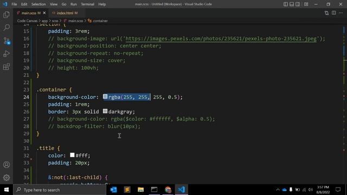Open the Terminal menu
This screenshot has width=347, height=195.
[87, 4]
